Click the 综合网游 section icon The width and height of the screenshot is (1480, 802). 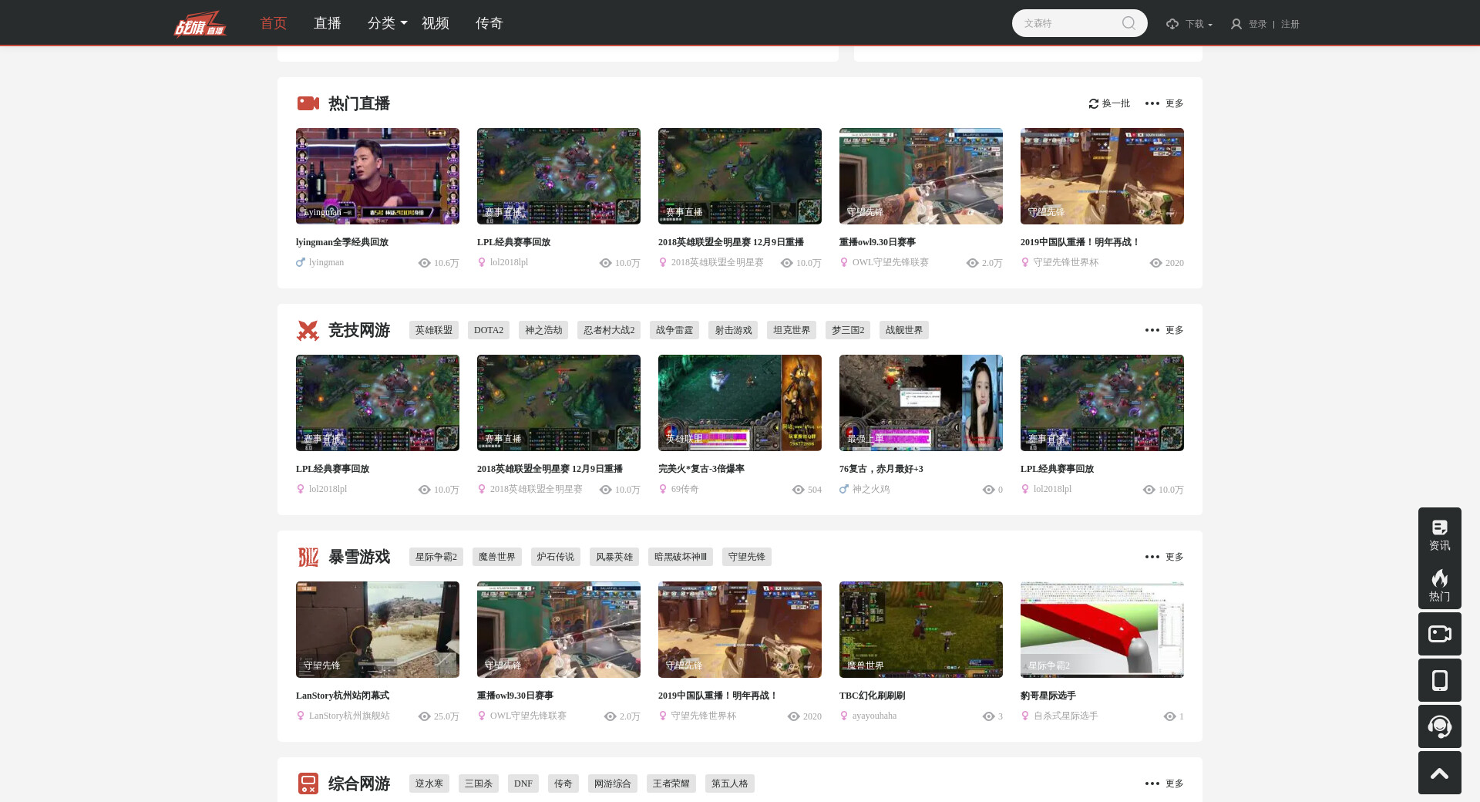308,783
